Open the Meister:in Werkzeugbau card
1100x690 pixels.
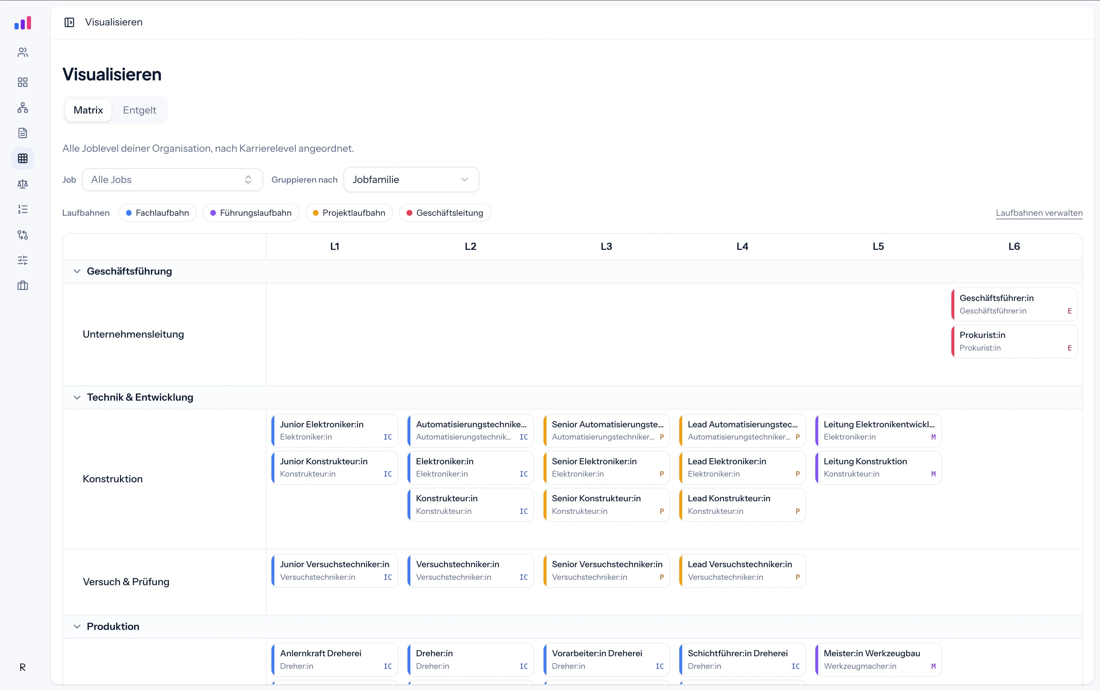click(x=879, y=659)
